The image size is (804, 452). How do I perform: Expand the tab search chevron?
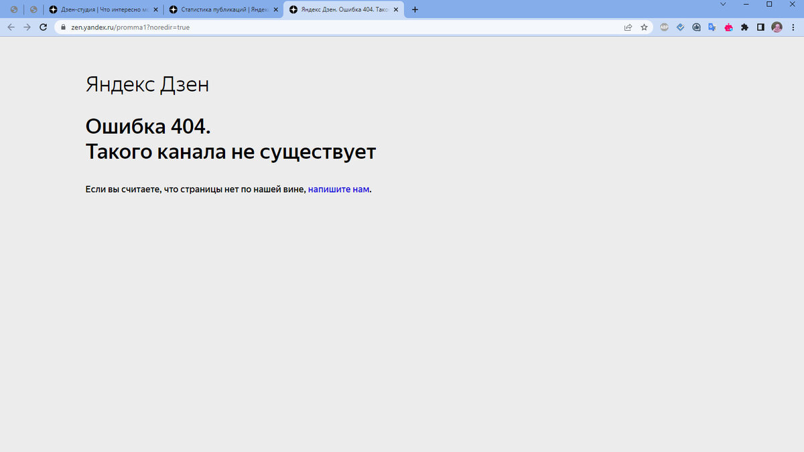click(723, 4)
